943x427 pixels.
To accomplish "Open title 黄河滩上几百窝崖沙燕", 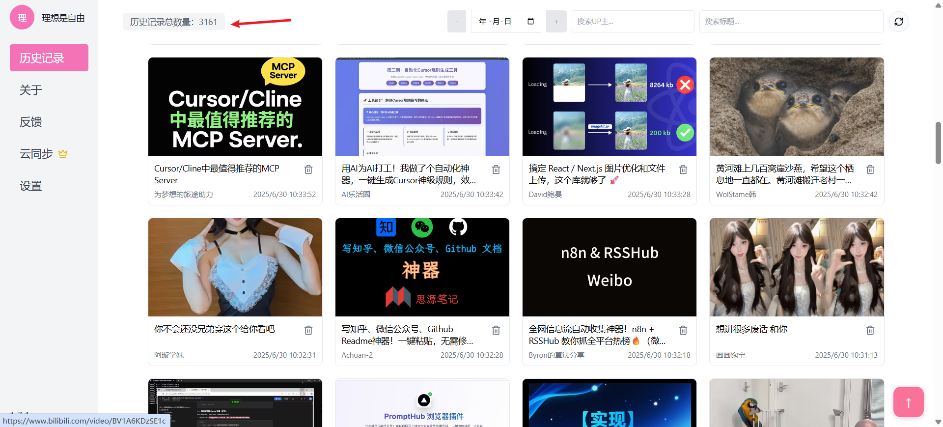I will pos(784,174).
